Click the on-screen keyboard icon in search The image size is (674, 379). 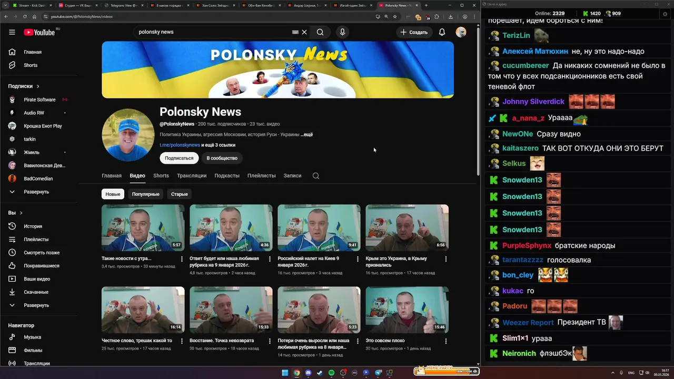pos(295,32)
